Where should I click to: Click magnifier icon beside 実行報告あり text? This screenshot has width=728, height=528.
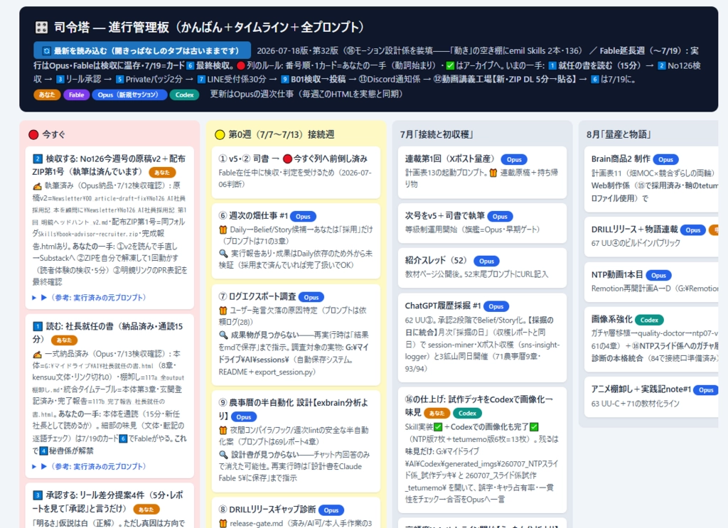tap(223, 253)
